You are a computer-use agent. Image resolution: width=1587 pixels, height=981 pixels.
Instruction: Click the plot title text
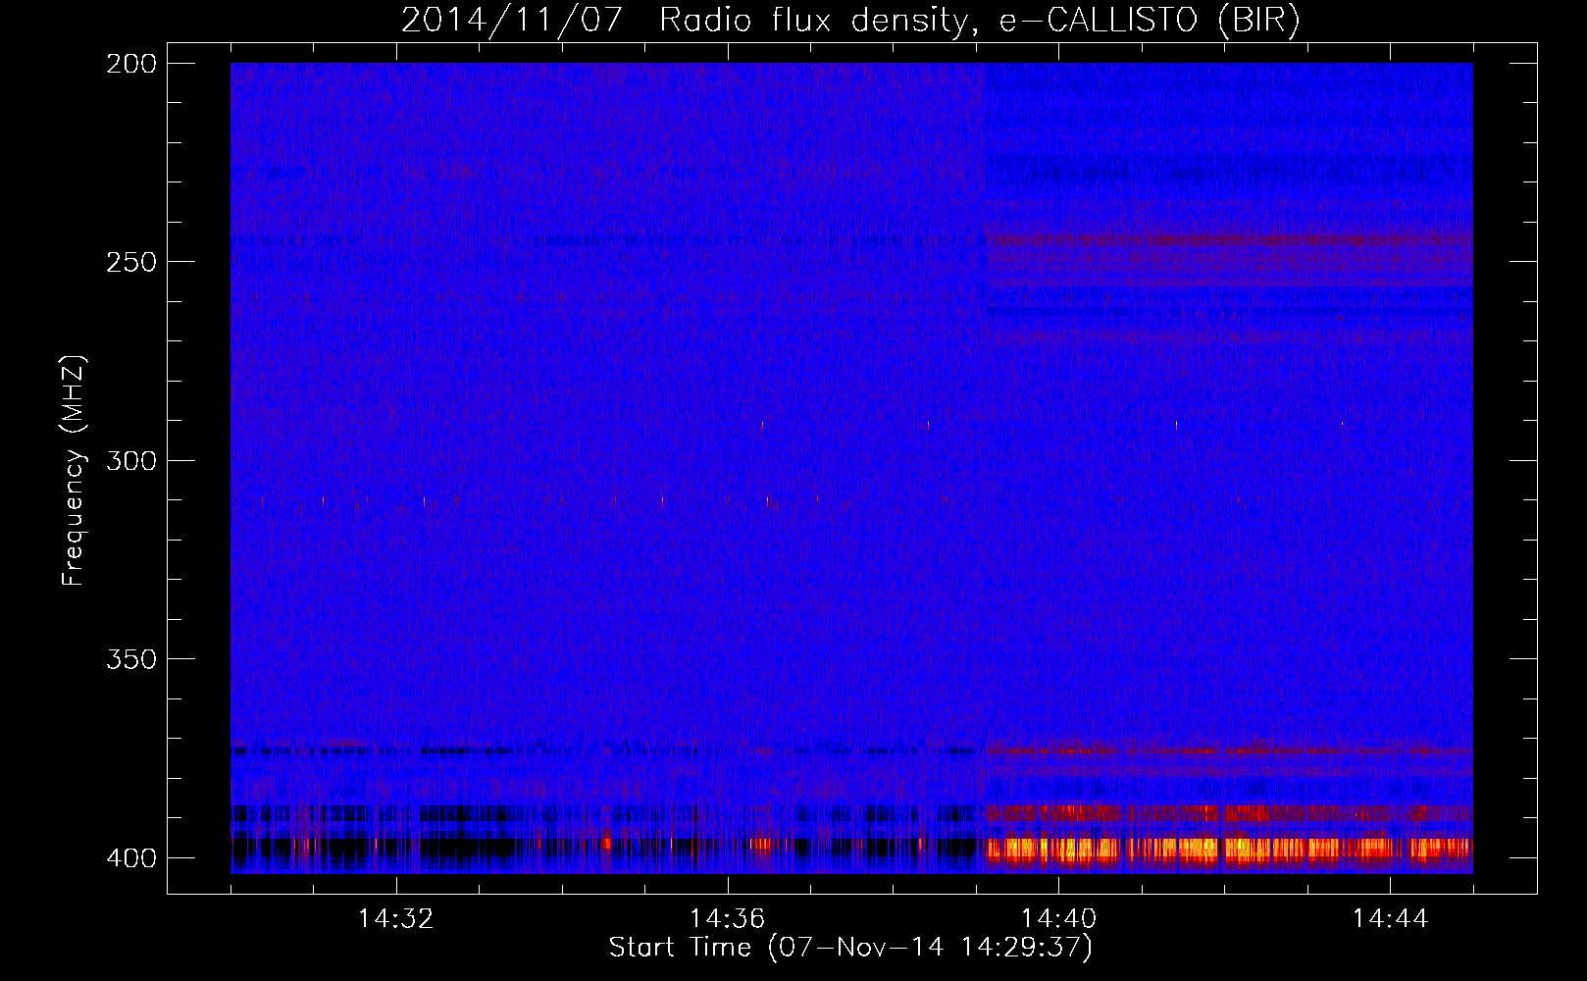tap(850, 21)
